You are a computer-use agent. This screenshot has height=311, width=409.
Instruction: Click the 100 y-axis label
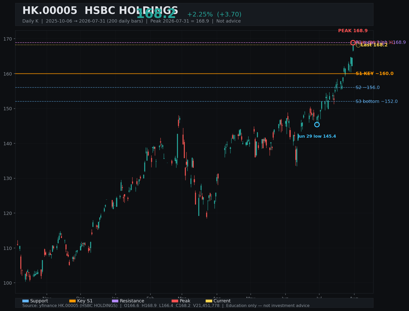[x=8, y=283]
